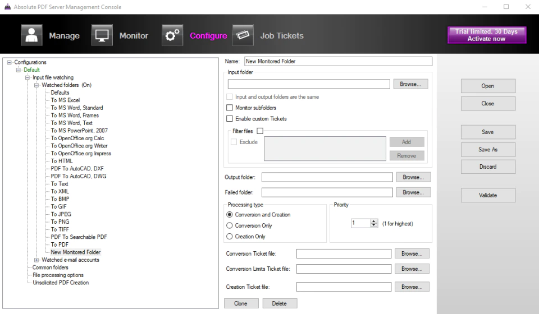Select Conversion and Creation radio button
Viewport: 539px width, 314px height.
point(229,215)
